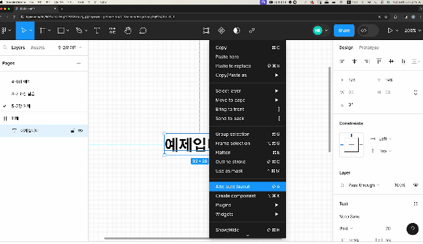Viewport: 423px width, 244px height.
Task: Open the Resources components tool
Action: coord(112,30)
